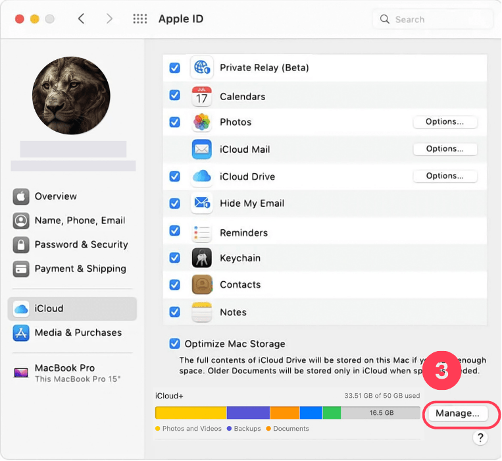Click the 16.5 GB free space segment

pyautogui.click(x=381, y=413)
